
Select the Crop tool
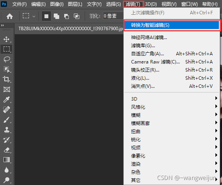point(7,79)
